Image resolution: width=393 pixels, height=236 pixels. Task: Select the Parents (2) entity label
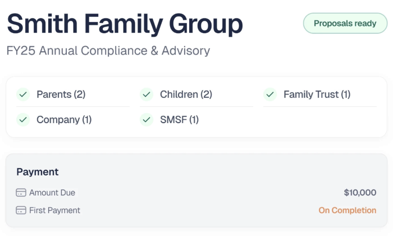pos(61,95)
